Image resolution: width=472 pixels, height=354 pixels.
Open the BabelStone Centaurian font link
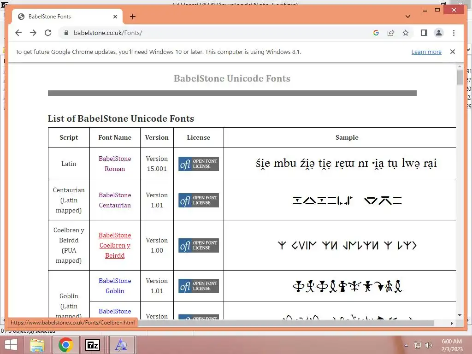(115, 200)
